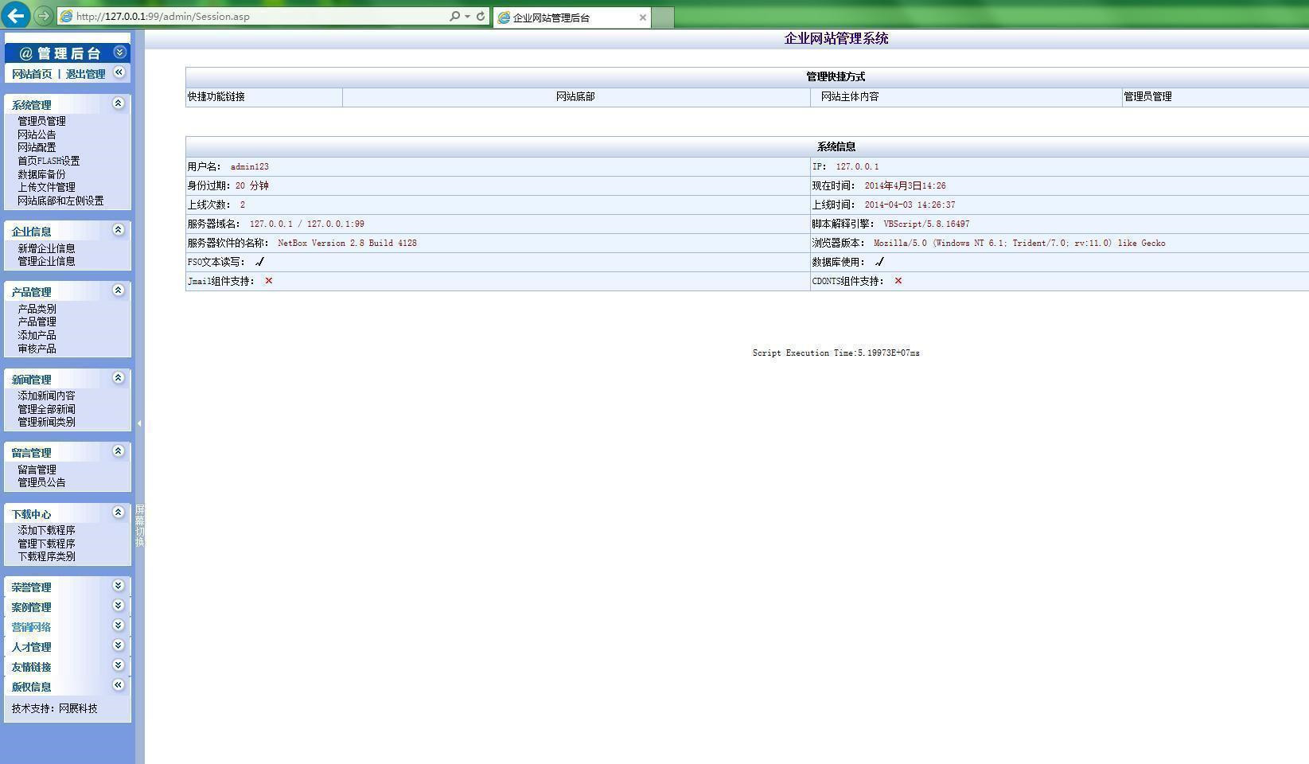
Task: Click the browser forward arrow button
Action: click(x=43, y=16)
